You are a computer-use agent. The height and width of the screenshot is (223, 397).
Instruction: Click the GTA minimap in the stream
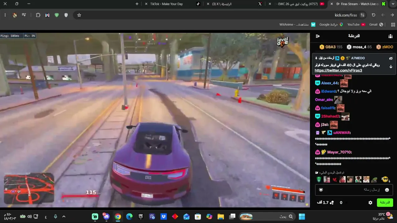coord(29,189)
